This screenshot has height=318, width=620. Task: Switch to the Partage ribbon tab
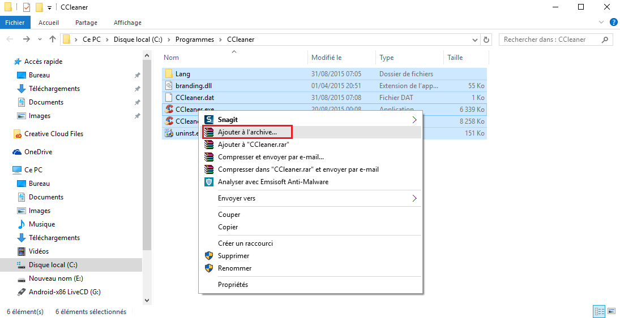[x=86, y=23]
